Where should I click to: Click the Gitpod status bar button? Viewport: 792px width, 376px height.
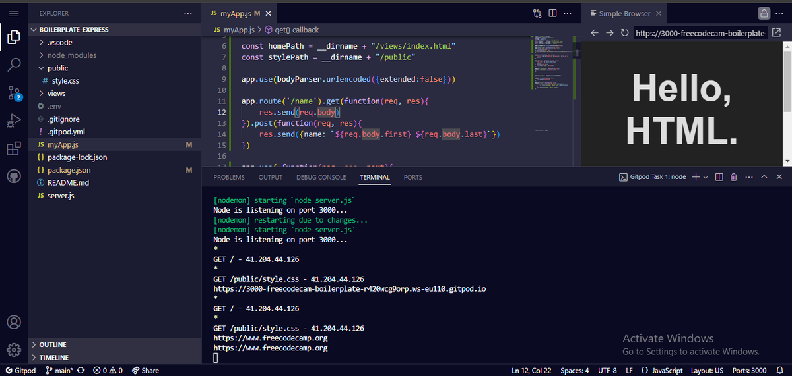pyautogui.click(x=19, y=370)
